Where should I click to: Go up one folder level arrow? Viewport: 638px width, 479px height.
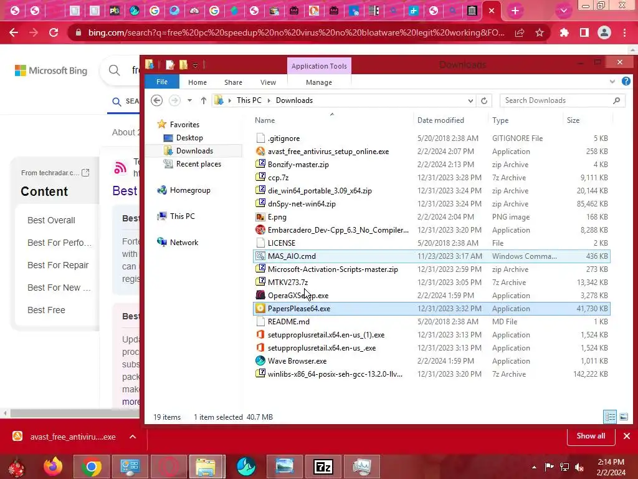[204, 100]
